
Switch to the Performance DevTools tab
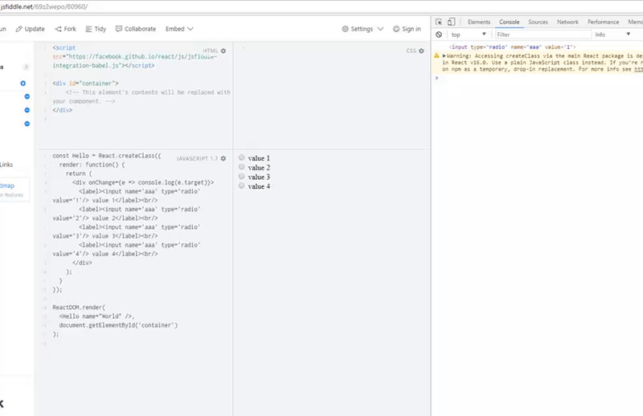coord(604,22)
